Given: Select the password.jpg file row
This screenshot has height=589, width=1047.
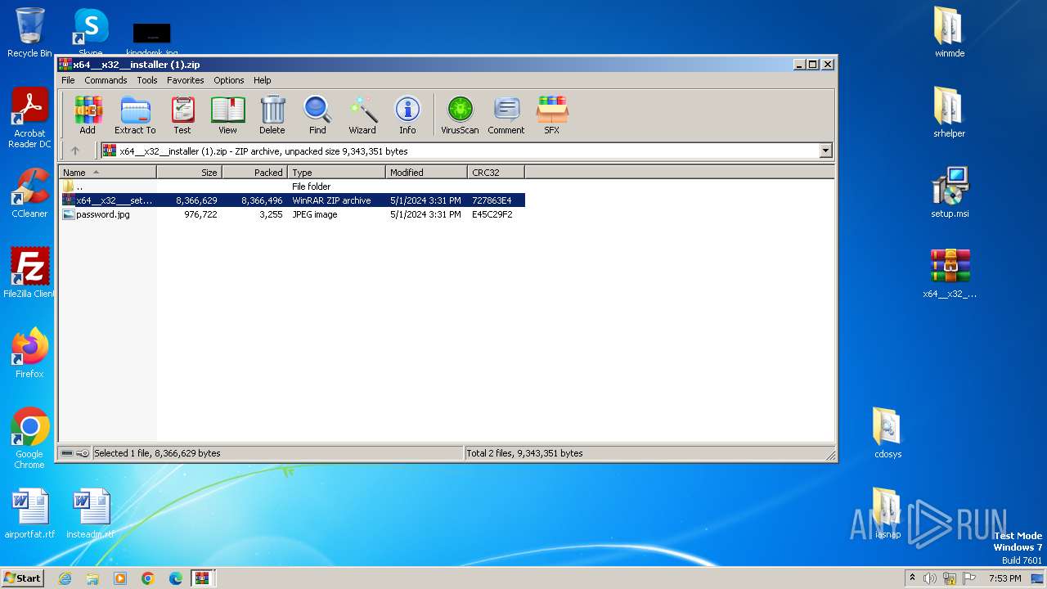Looking at the screenshot, I should click(292, 214).
